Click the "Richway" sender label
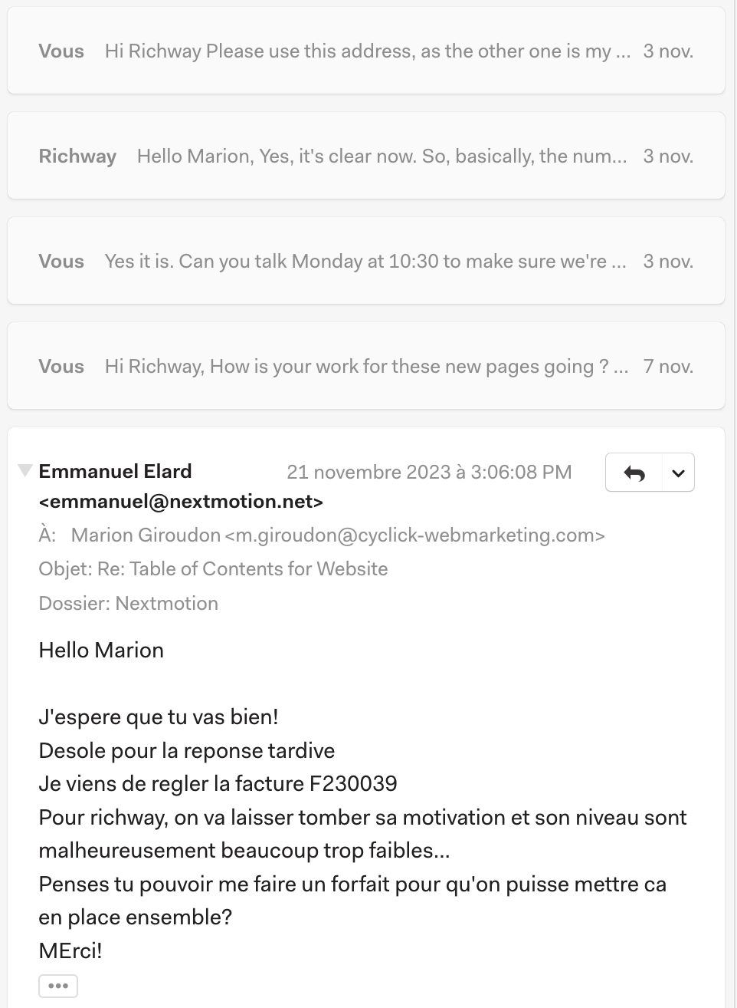737x1008 pixels. point(77,156)
